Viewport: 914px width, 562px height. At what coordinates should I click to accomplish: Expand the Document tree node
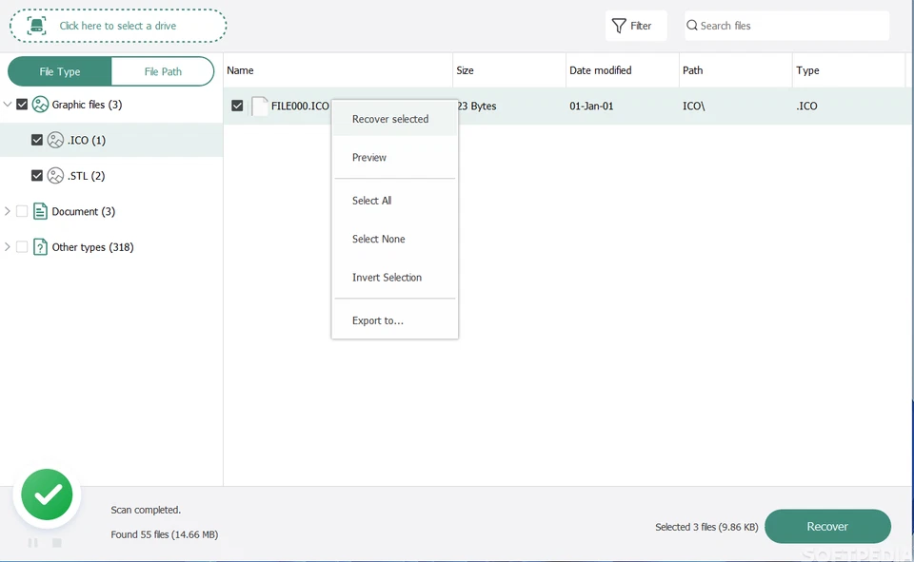click(x=8, y=211)
